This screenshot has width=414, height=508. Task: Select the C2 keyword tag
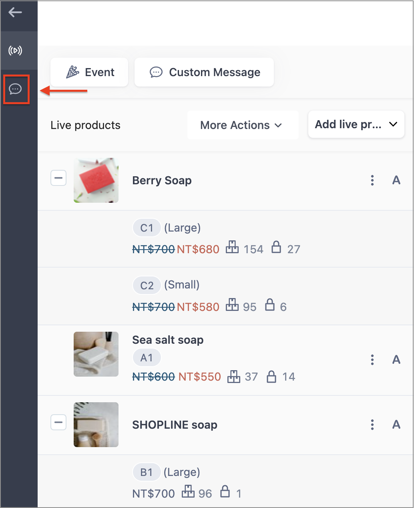[x=147, y=285]
